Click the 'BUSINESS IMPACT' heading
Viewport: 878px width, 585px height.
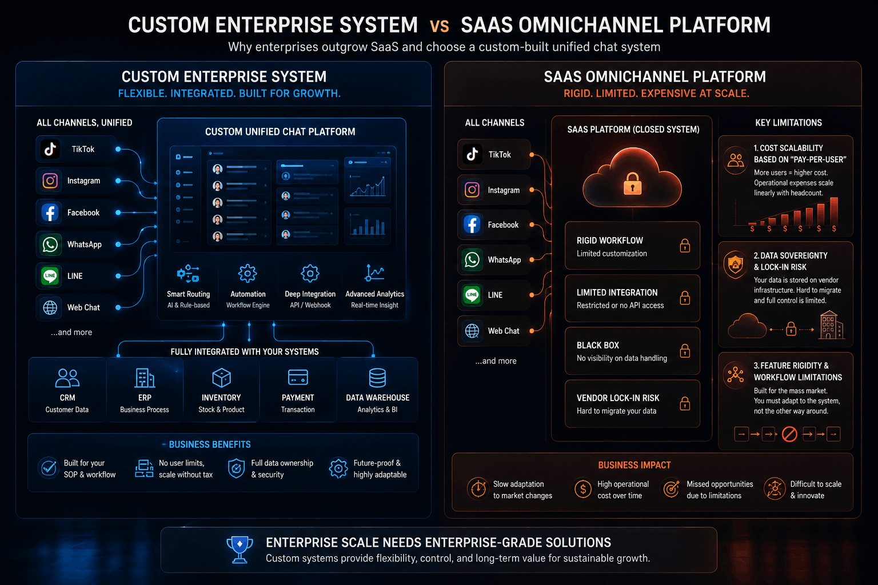tap(634, 465)
